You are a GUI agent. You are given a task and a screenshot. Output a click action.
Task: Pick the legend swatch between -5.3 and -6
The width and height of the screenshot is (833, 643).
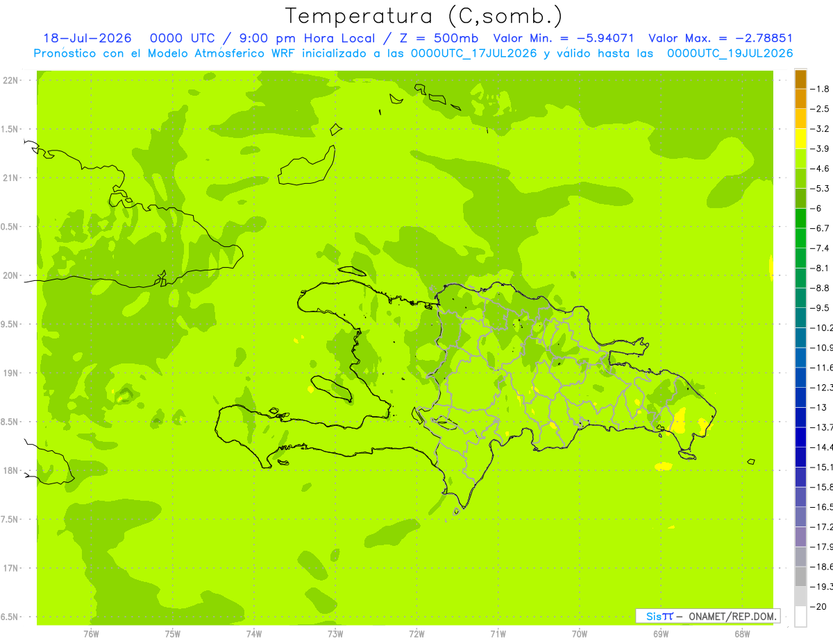click(800, 198)
